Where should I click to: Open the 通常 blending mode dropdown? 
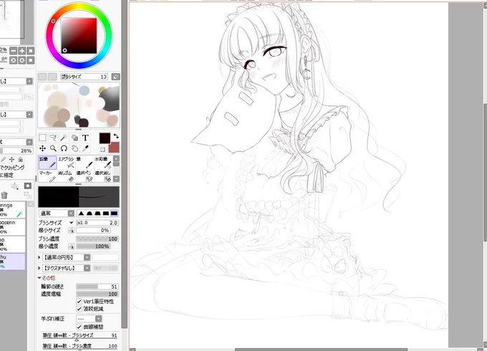click(57, 213)
